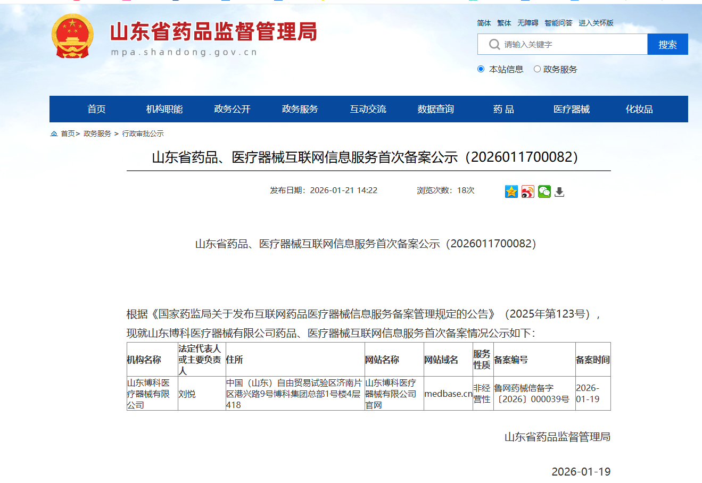This screenshot has height=483, width=702.
Task: Open the 医疗器械 navigation tab
Action: pyautogui.click(x=571, y=109)
